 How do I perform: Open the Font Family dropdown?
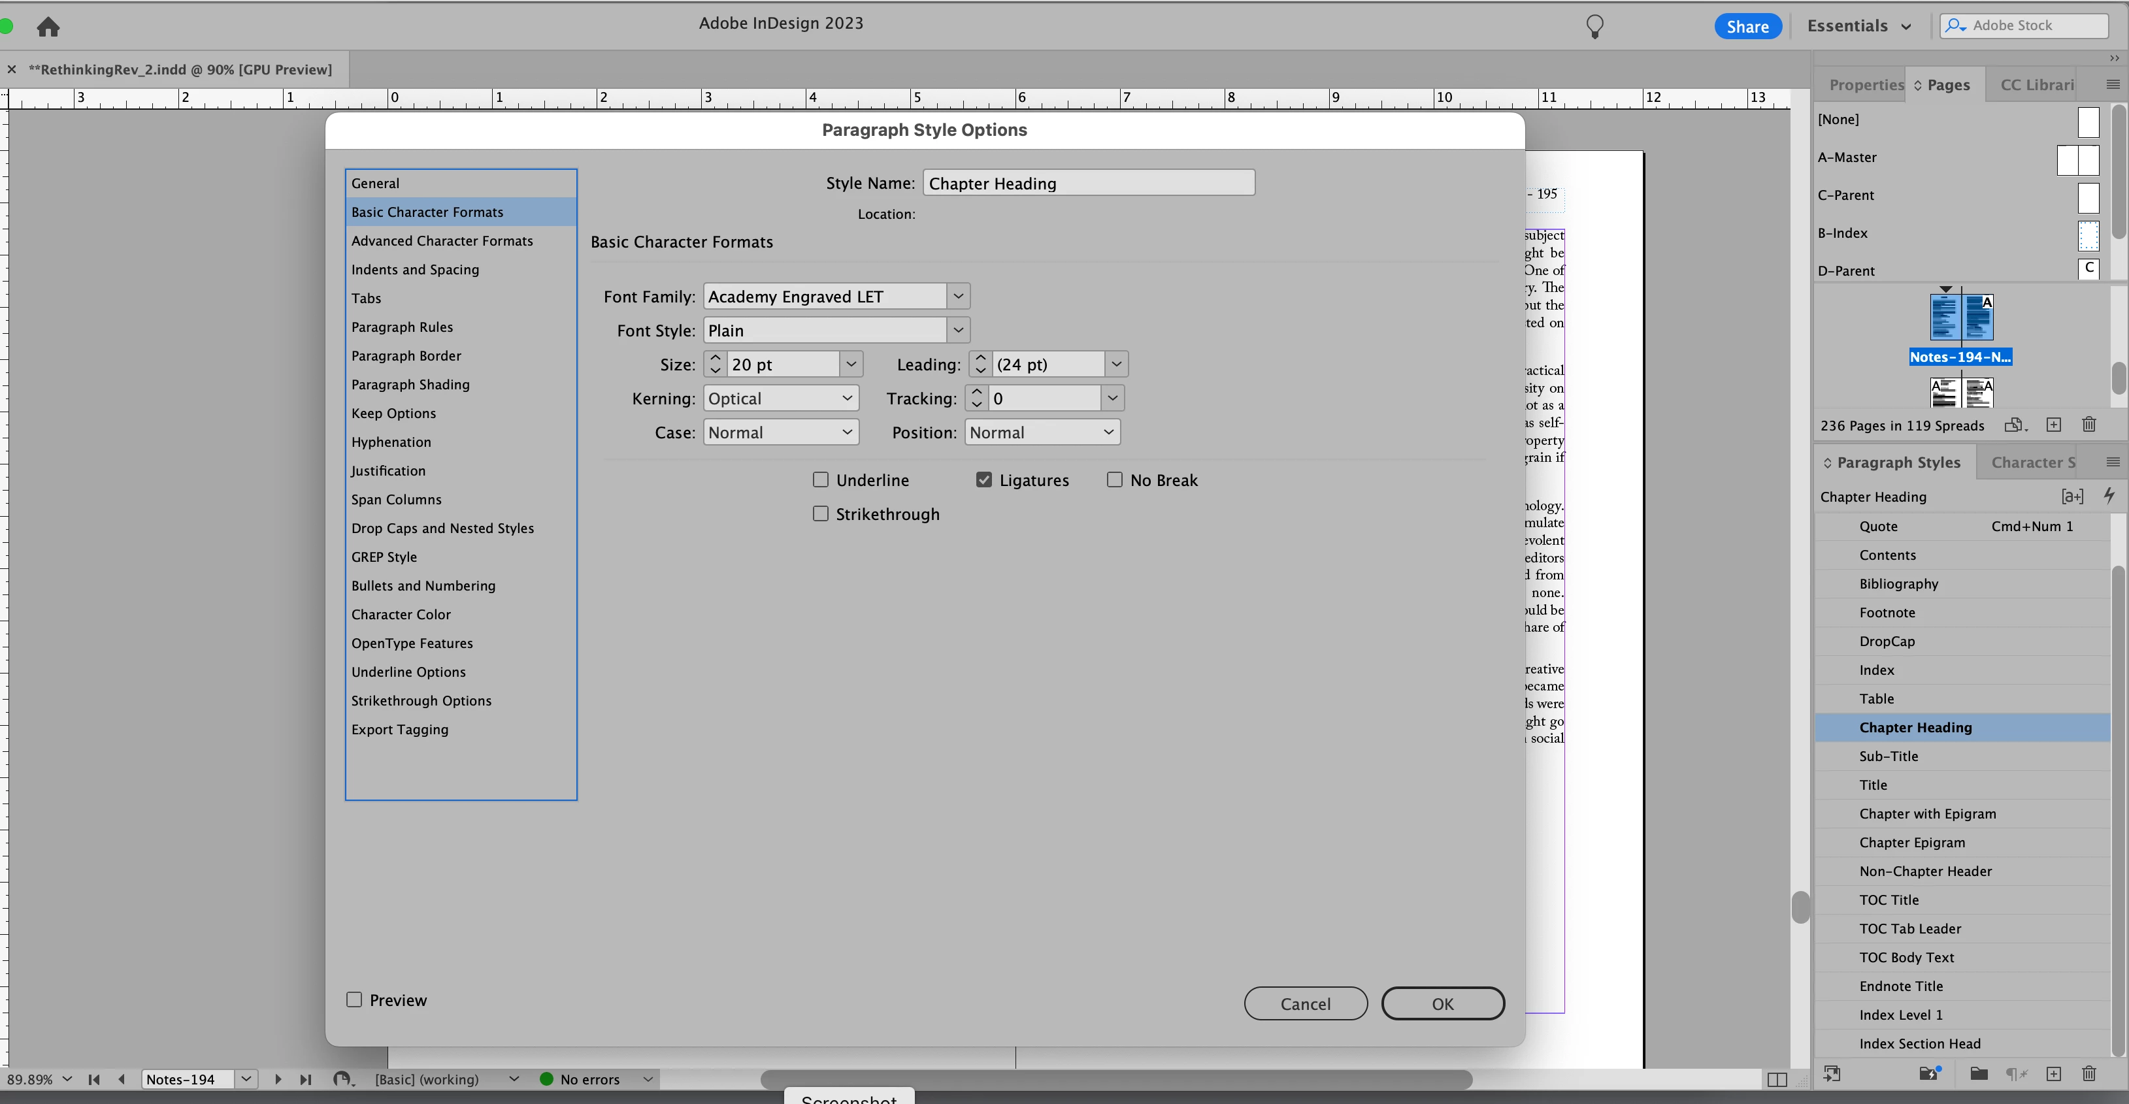tap(958, 296)
